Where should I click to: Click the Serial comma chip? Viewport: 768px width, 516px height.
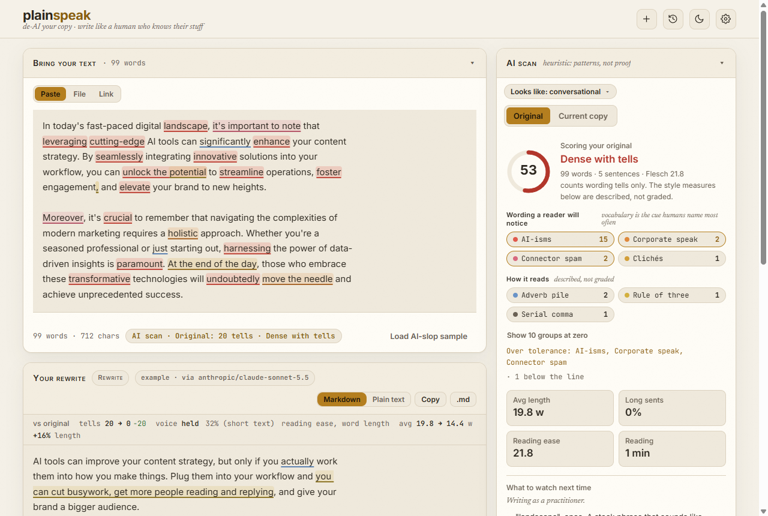coord(560,314)
